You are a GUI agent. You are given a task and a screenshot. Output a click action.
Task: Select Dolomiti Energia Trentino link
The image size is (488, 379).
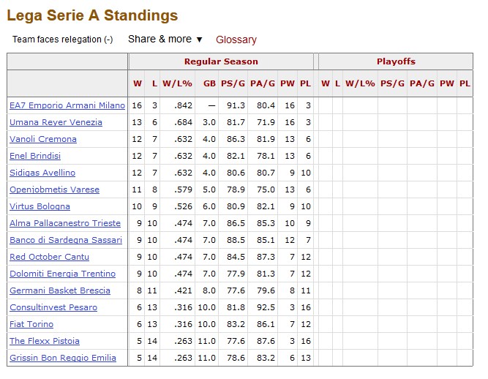63,274
